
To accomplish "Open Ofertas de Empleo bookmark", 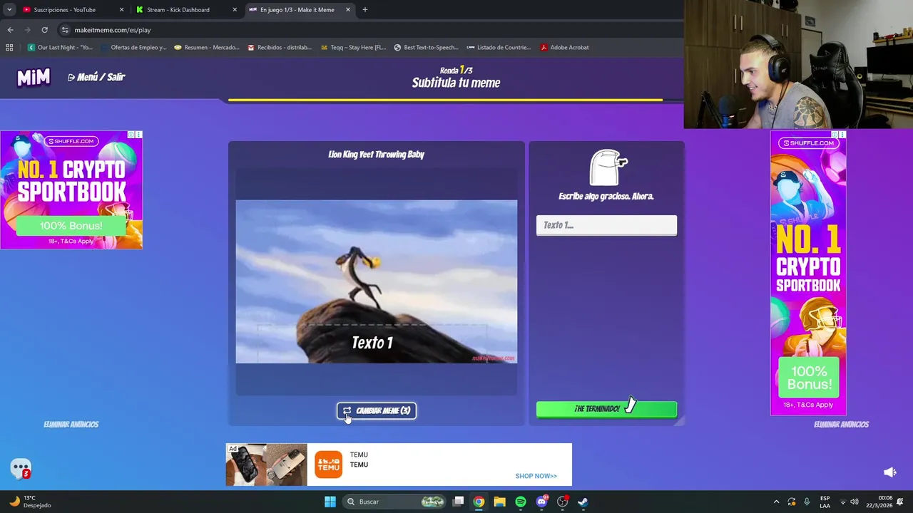I will point(133,48).
